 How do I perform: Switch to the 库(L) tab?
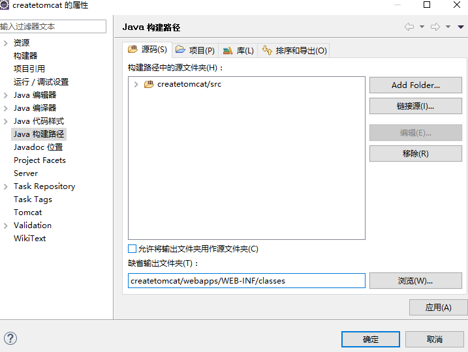(x=238, y=50)
